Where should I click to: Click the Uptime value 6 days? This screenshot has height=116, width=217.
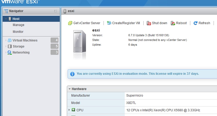133,45
